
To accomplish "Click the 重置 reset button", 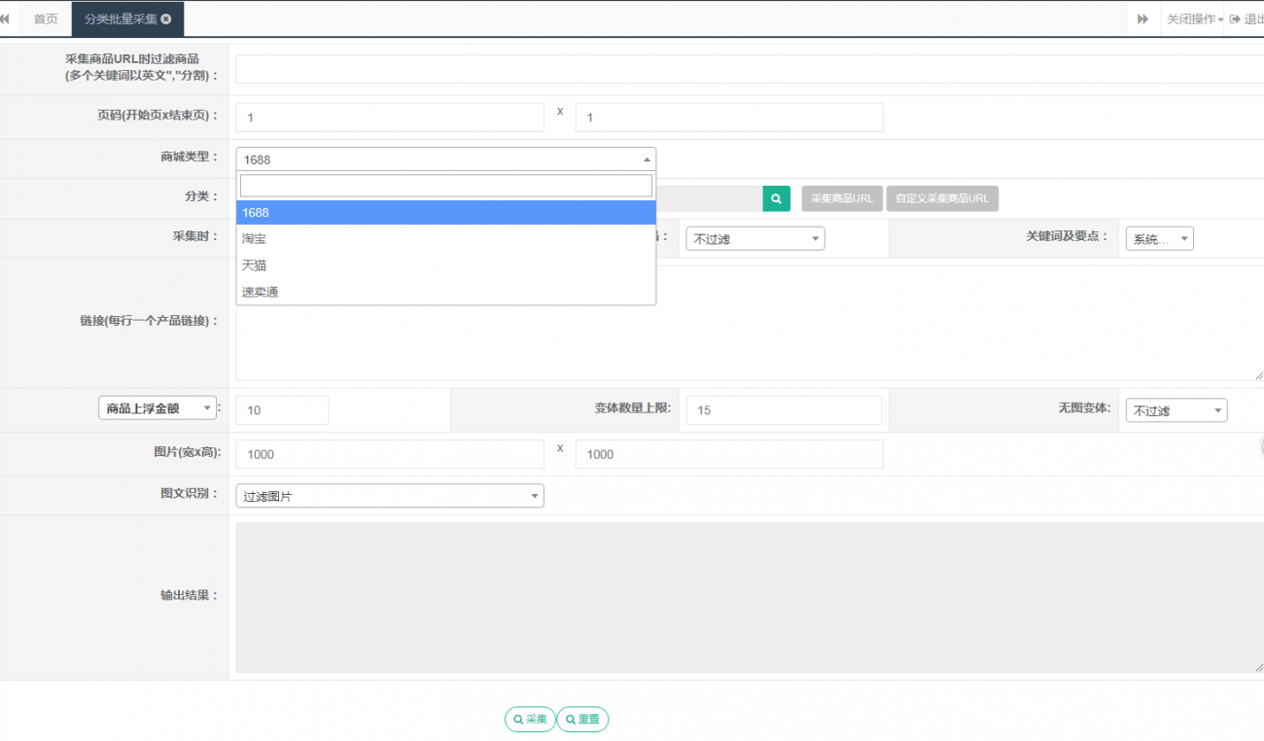I will 582,720.
